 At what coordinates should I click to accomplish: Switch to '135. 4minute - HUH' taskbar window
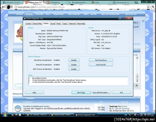[37, 115]
